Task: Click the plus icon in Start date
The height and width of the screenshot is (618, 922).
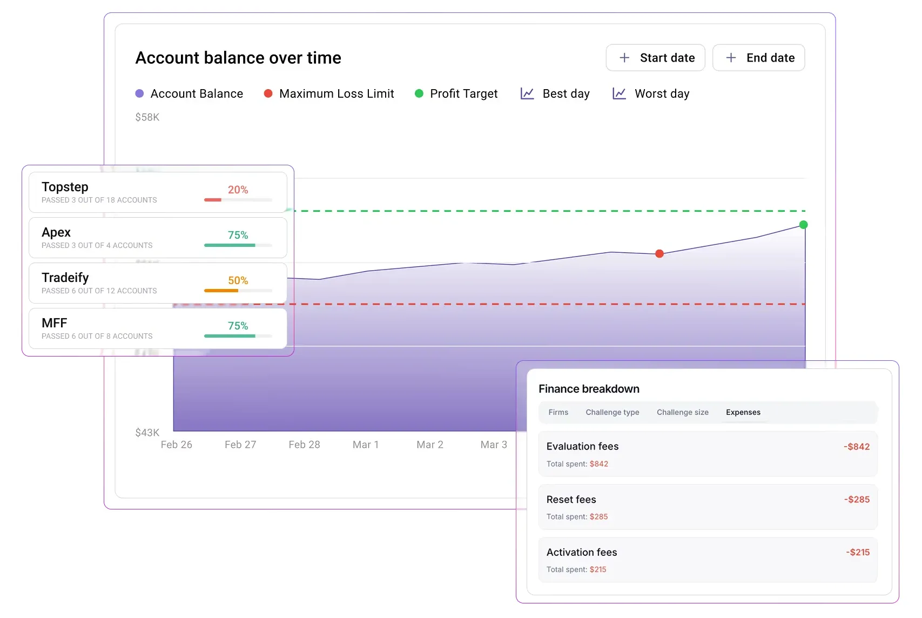Action: tap(624, 58)
